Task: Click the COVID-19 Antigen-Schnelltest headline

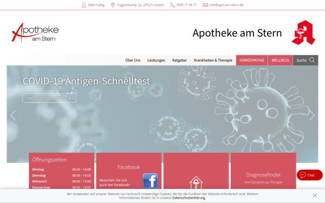Action: (86, 81)
